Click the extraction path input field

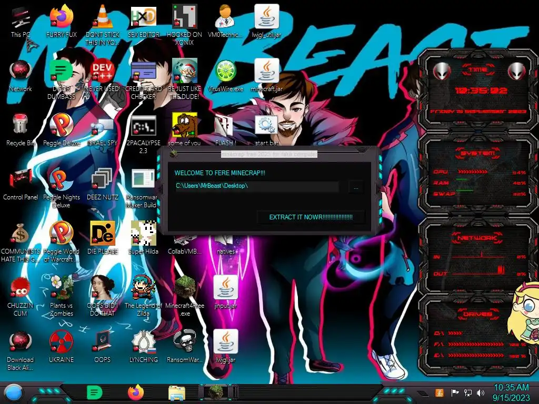(257, 186)
